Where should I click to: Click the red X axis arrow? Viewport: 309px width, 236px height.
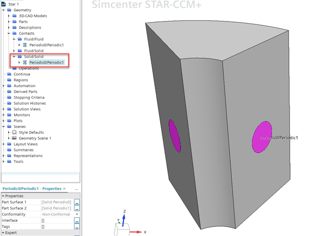coord(136,232)
